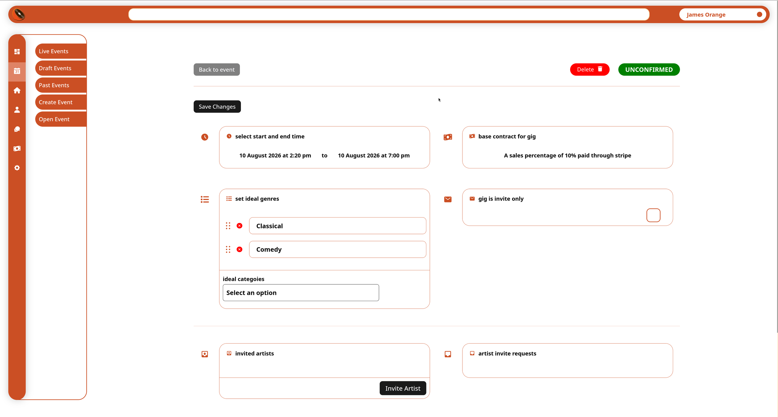Screen dimensions: 778x417
Task: Remove the Classical genre with red X
Action: [x=239, y=226]
